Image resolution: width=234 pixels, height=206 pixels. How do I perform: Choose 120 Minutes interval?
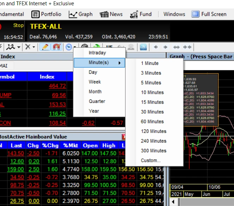(x=154, y=131)
